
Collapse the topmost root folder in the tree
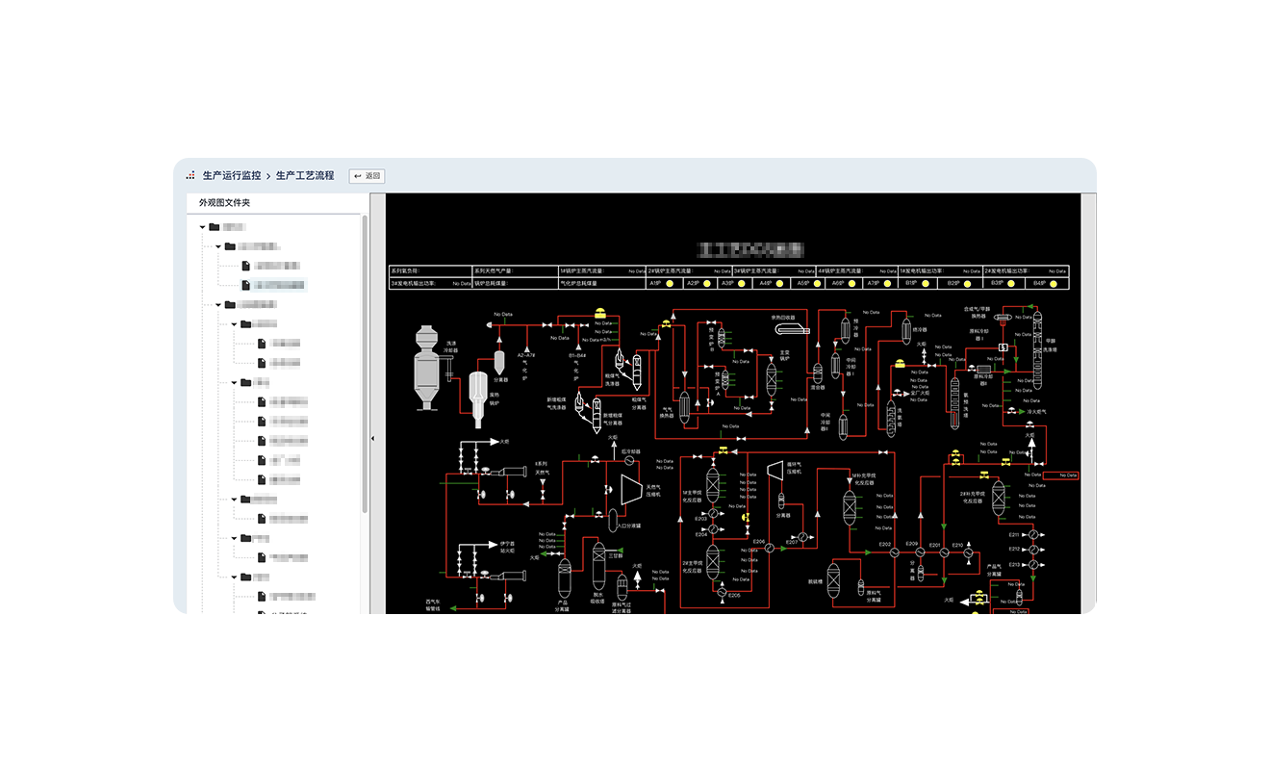coord(202,227)
